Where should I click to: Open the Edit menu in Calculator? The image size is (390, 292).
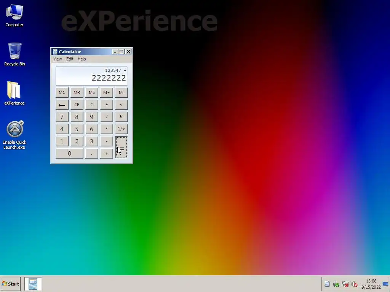click(x=70, y=59)
